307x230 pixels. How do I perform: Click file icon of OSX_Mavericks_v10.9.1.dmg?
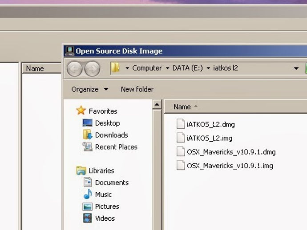180,151
